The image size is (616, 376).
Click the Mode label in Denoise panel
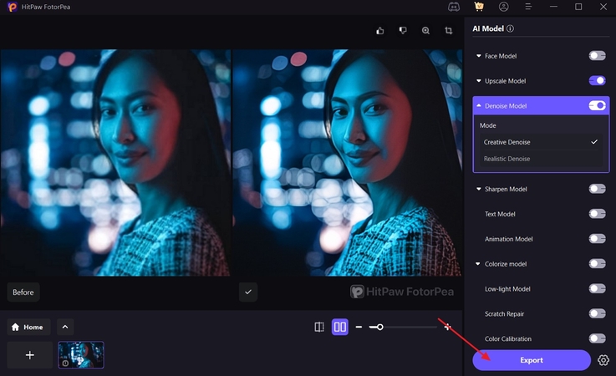pyautogui.click(x=488, y=125)
